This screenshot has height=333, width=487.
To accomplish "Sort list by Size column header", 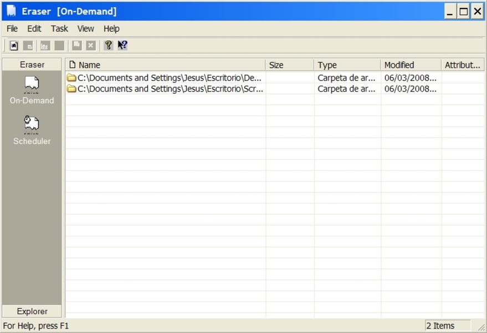I will click(x=289, y=65).
